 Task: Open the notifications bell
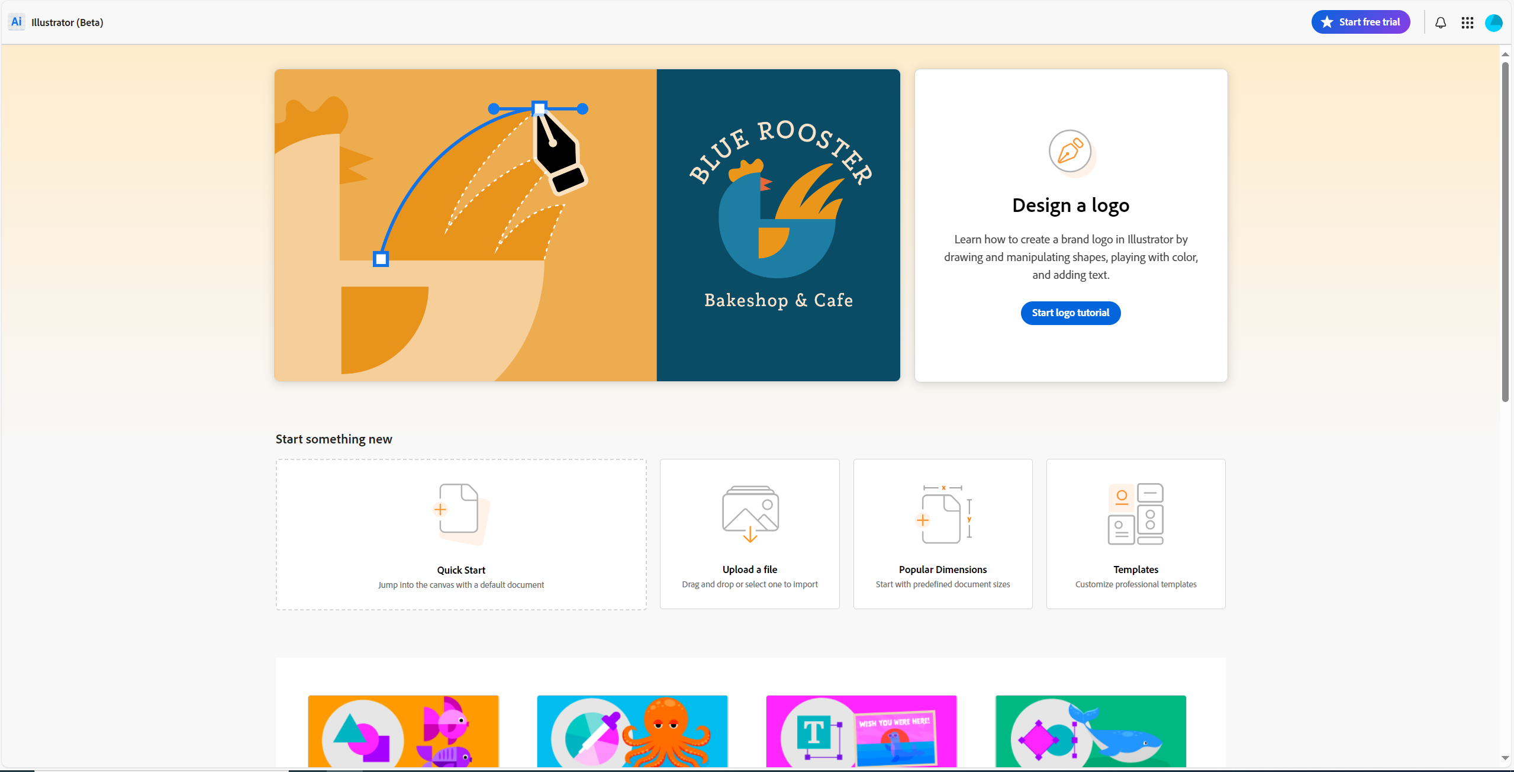pyautogui.click(x=1441, y=22)
